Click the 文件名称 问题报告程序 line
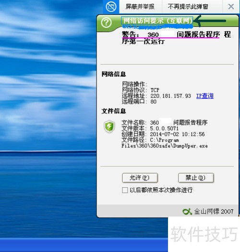 pos(165,122)
